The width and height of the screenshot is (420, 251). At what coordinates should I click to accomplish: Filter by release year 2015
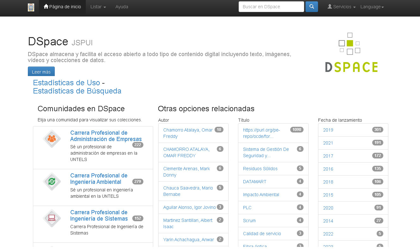coord(328,195)
